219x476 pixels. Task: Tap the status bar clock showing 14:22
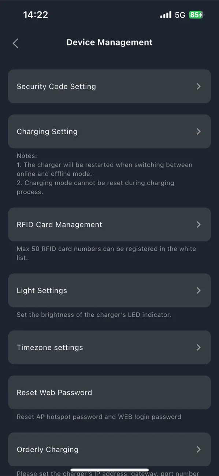pyautogui.click(x=36, y=15)
